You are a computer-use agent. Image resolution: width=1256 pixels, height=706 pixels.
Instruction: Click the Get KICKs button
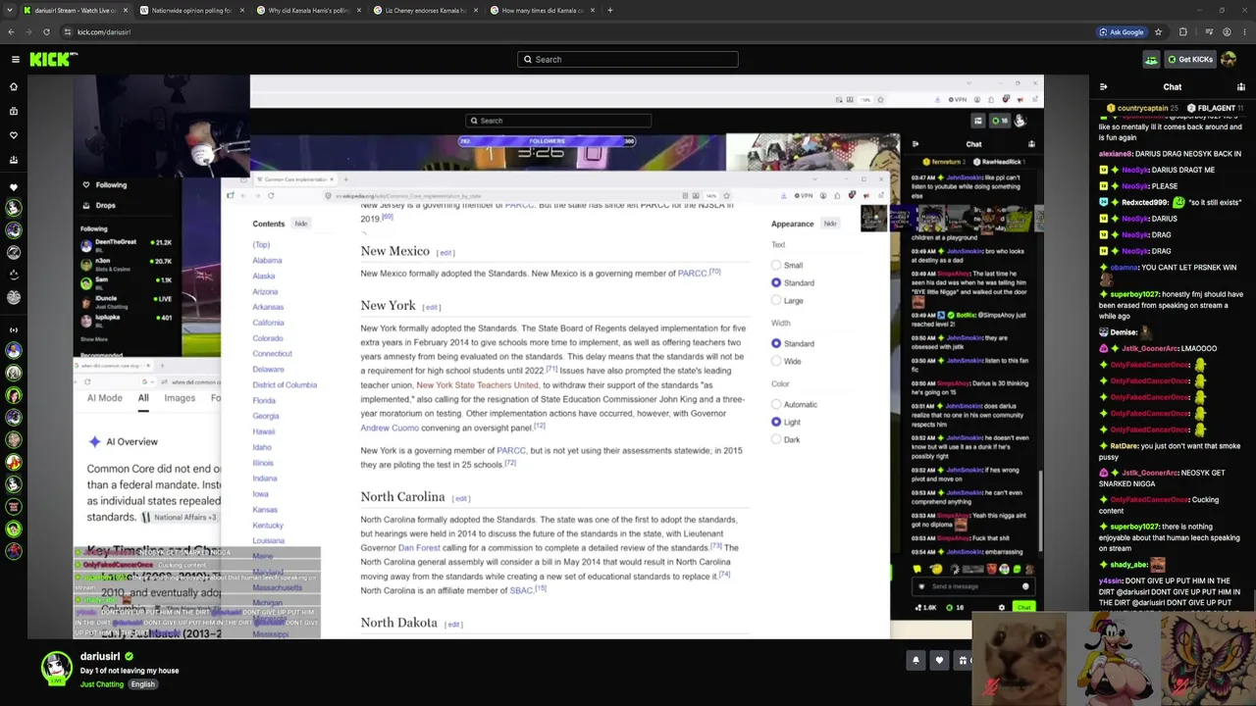tap(1190, 60)
